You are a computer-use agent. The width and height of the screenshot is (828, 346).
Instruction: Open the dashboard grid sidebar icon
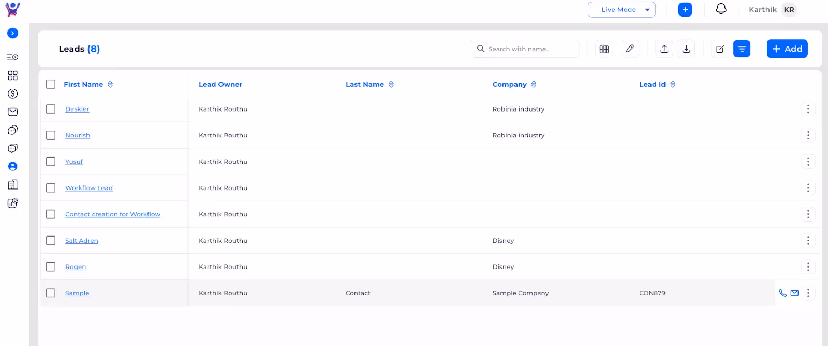click(13, 75)
